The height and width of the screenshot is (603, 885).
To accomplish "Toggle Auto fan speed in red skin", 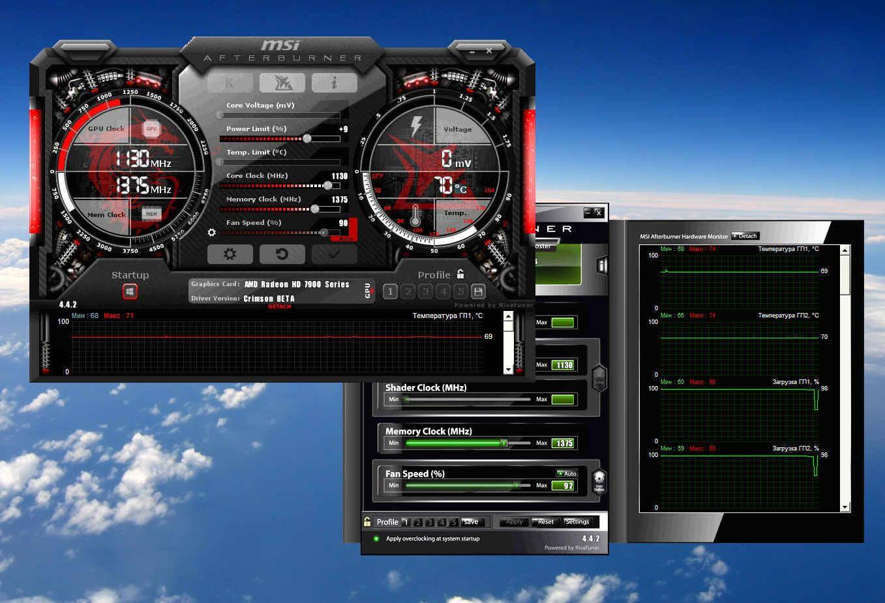I will click(x=346, y=239).
